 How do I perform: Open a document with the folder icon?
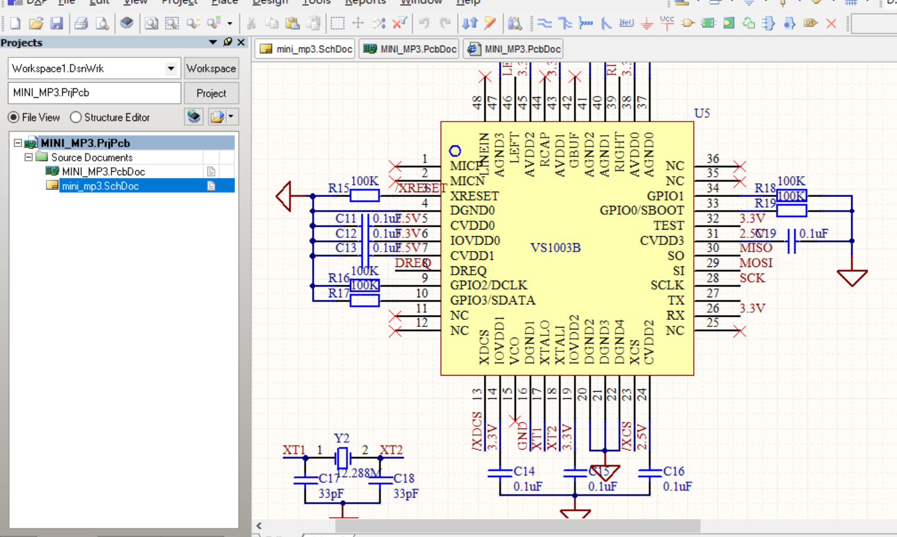pos(36,23)
